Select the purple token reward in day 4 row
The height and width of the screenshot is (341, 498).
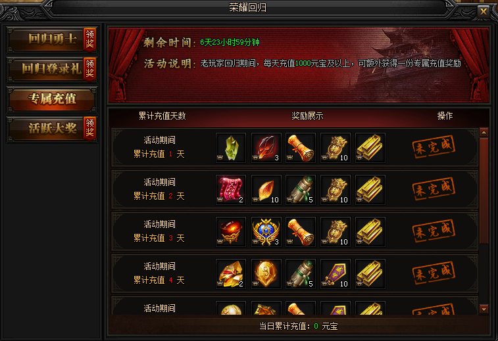pos(336,274)
